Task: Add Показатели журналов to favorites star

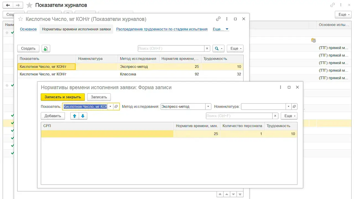Action: pyautogui.click(x=29, y=5)
